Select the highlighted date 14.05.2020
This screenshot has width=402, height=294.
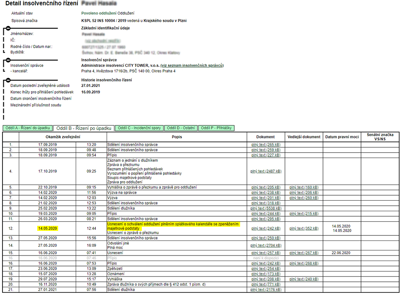47,228
